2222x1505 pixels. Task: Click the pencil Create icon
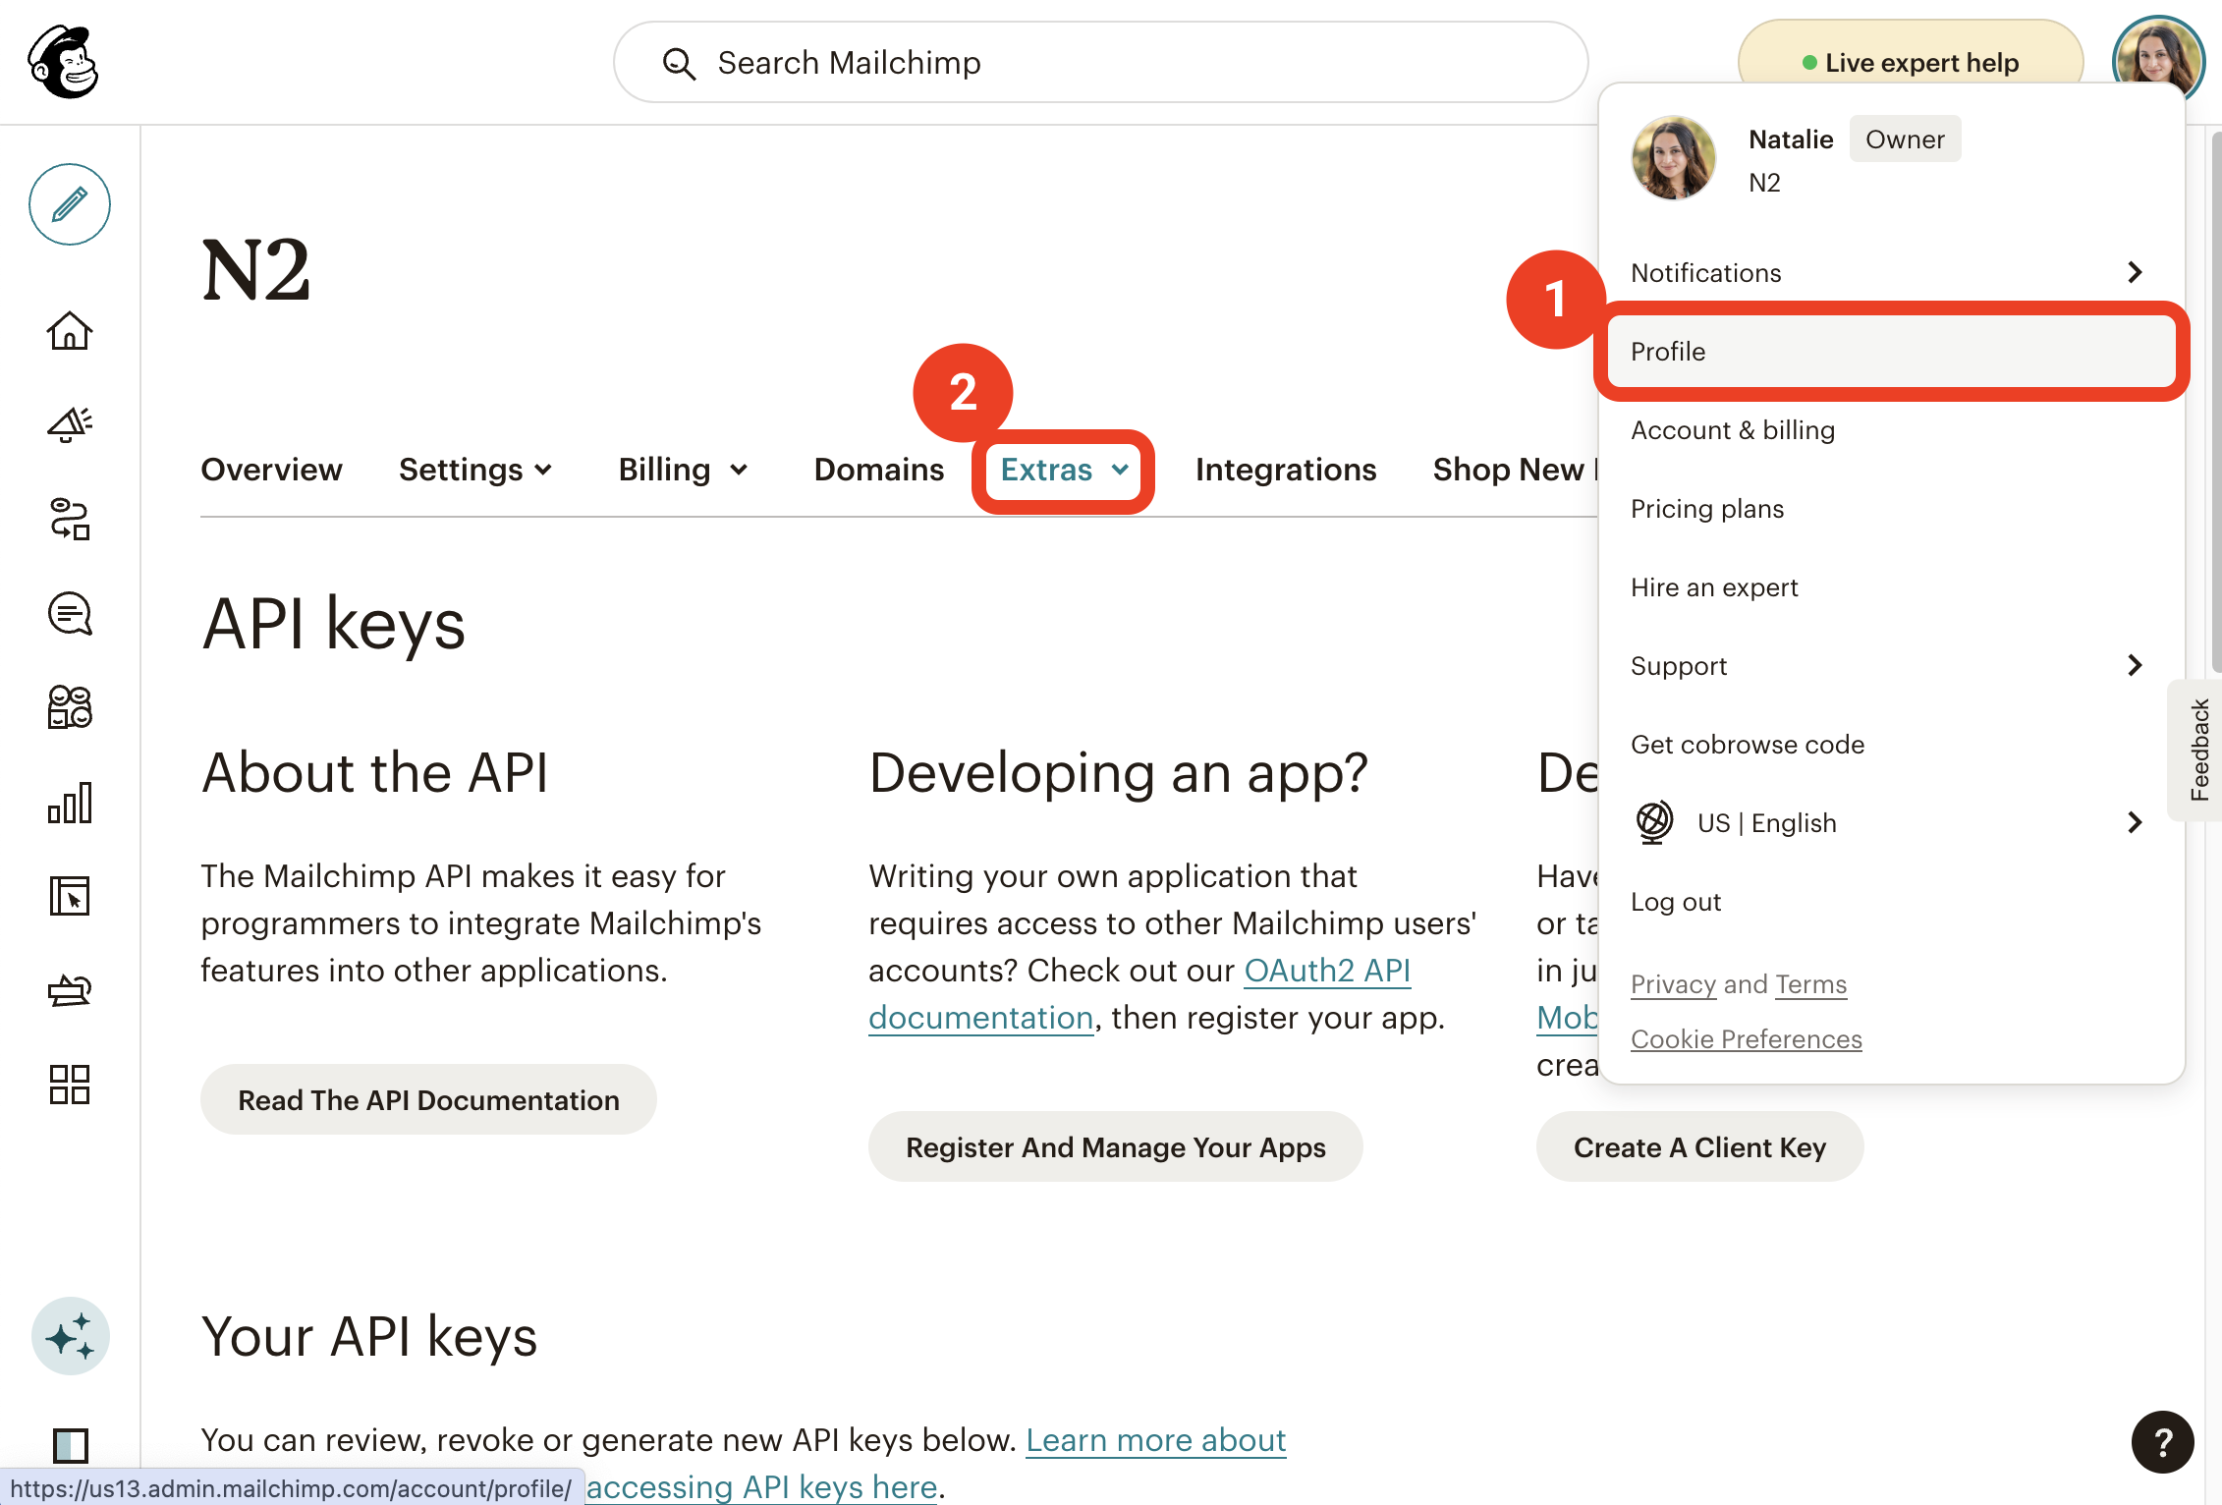[69, 204]
